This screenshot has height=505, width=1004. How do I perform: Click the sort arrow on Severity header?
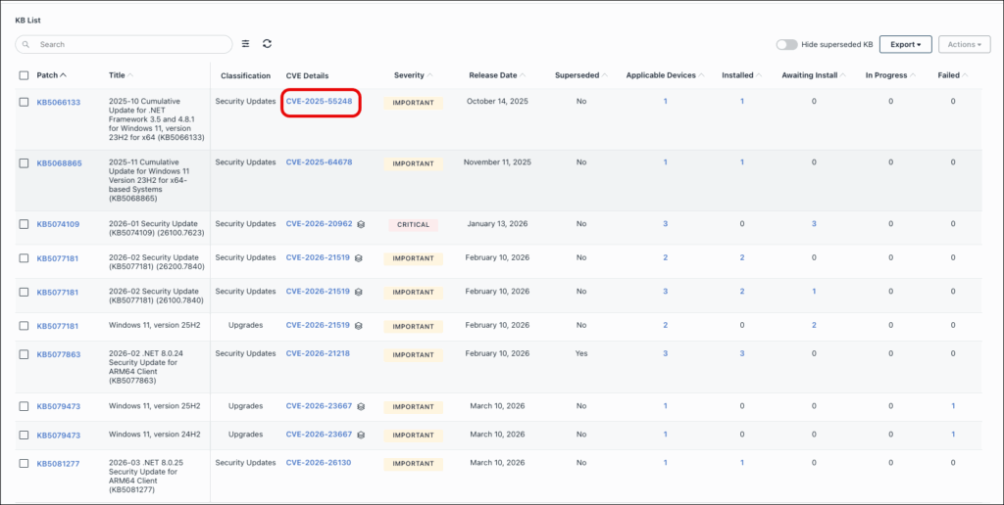[x=430, y=75]
